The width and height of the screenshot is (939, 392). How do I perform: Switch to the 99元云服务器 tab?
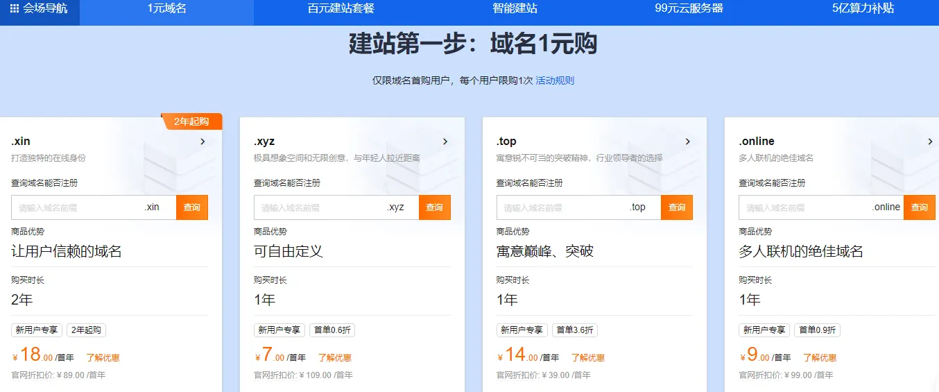click(689, 9)
